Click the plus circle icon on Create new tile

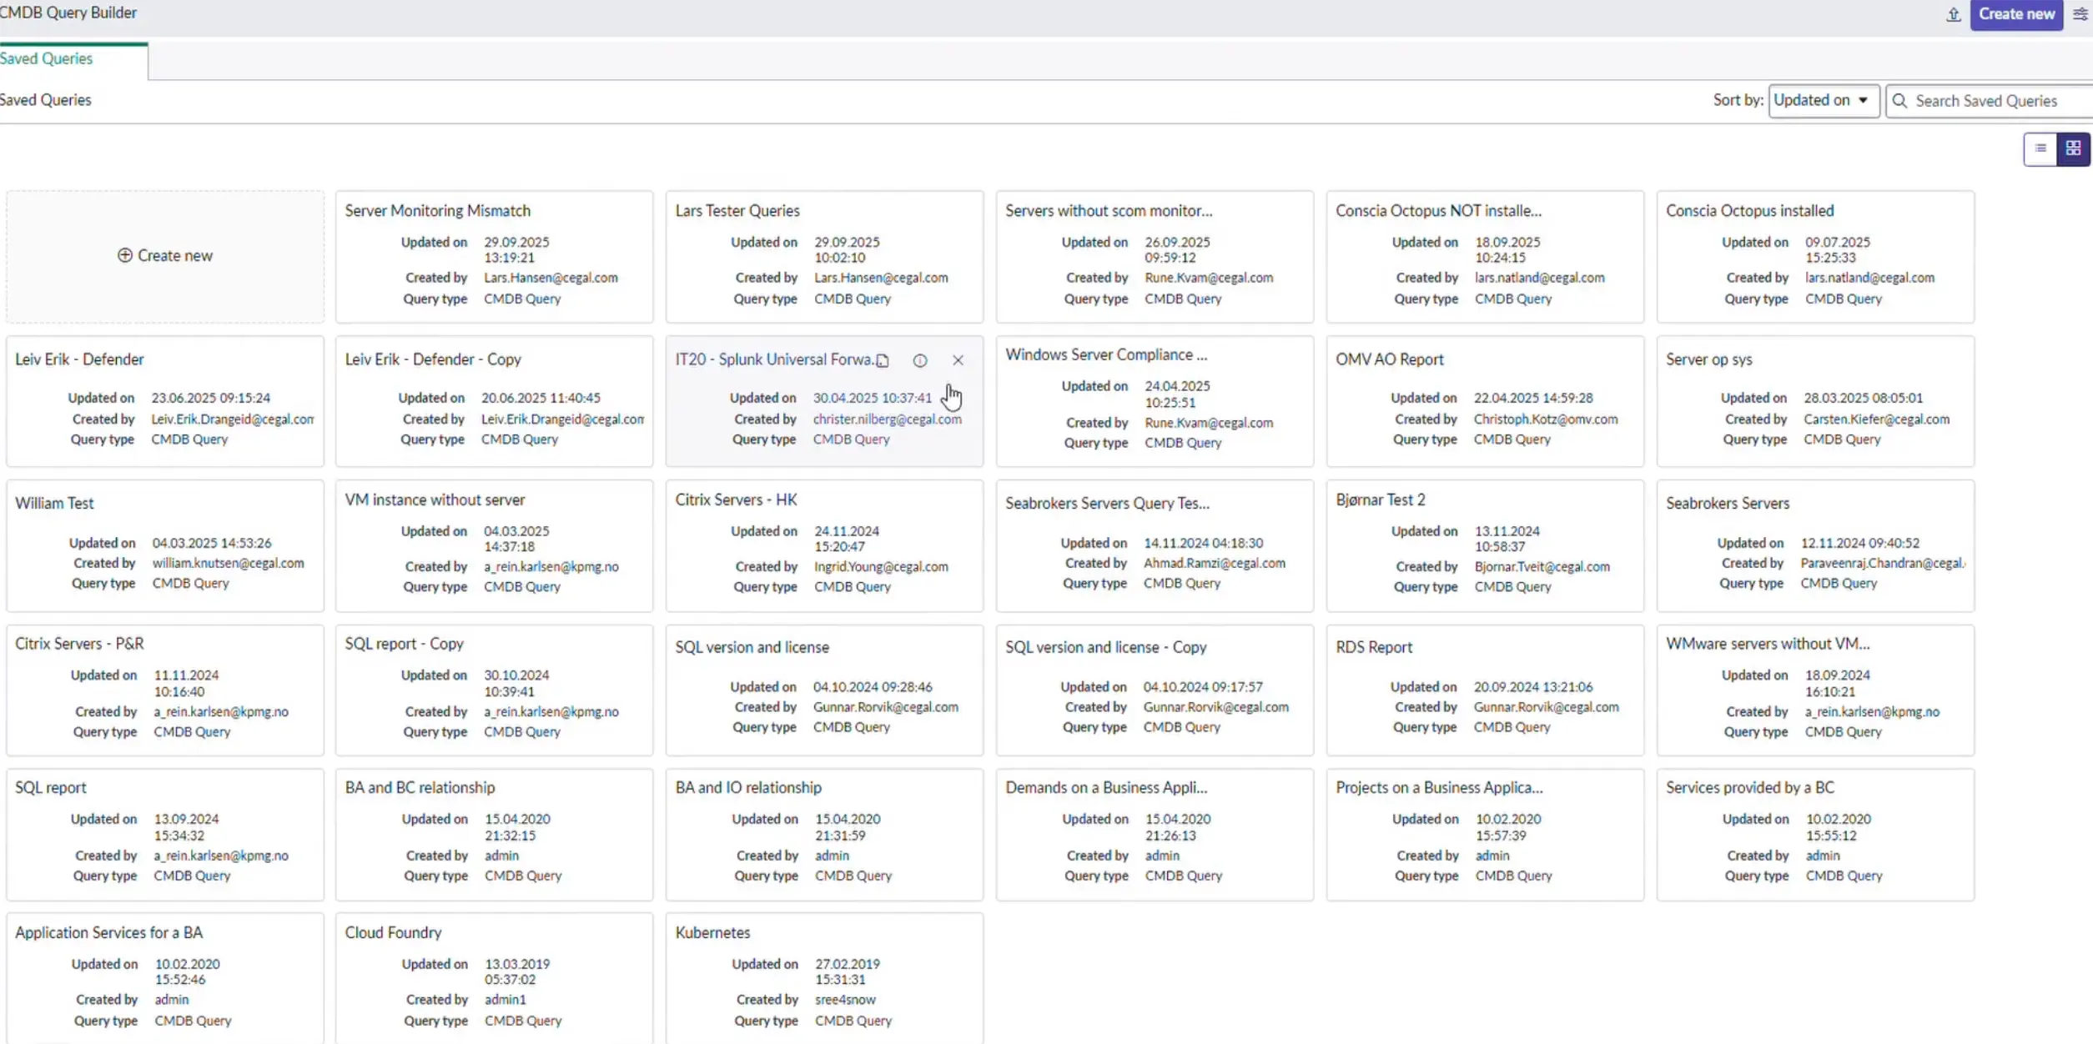pyautogui.click(x=125, y=255)
